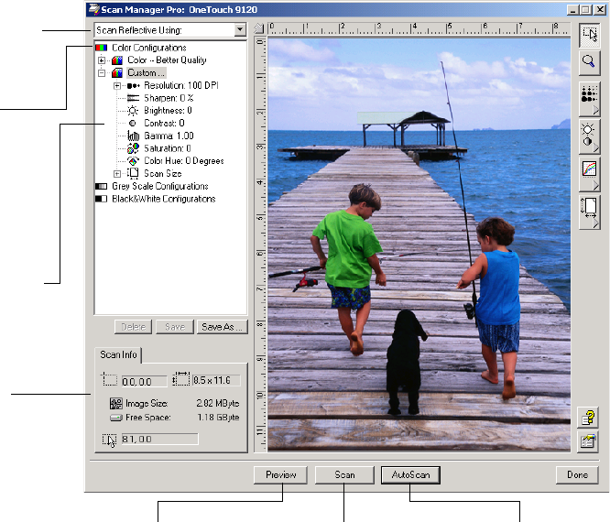Open the color curves gamma tool
Viewport: 610px width, 522px height.
tap(590, 172)
